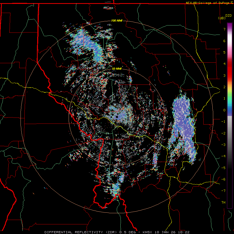Click the -2 dB scale tick label
The image size is (234, 234).
223,133
